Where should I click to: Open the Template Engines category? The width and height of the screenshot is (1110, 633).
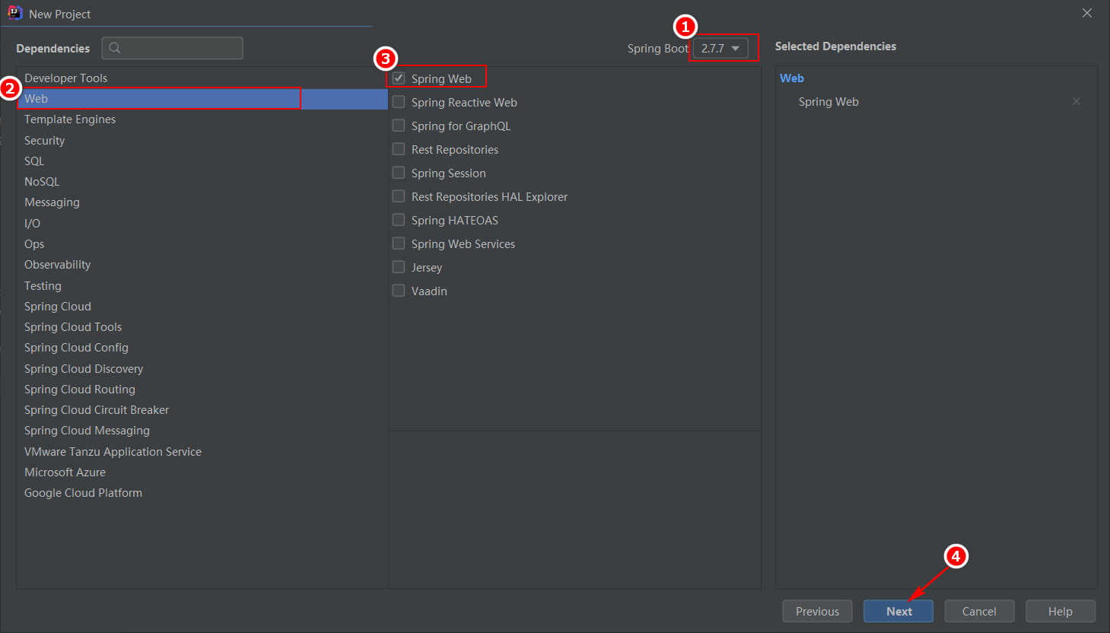(202, 119)
